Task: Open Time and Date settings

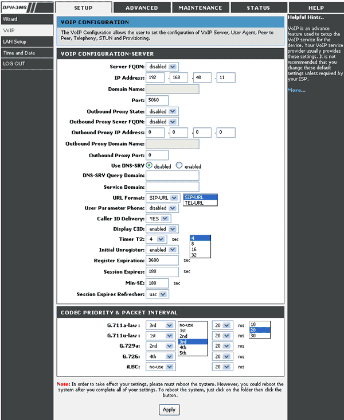Action: (27, 53)
